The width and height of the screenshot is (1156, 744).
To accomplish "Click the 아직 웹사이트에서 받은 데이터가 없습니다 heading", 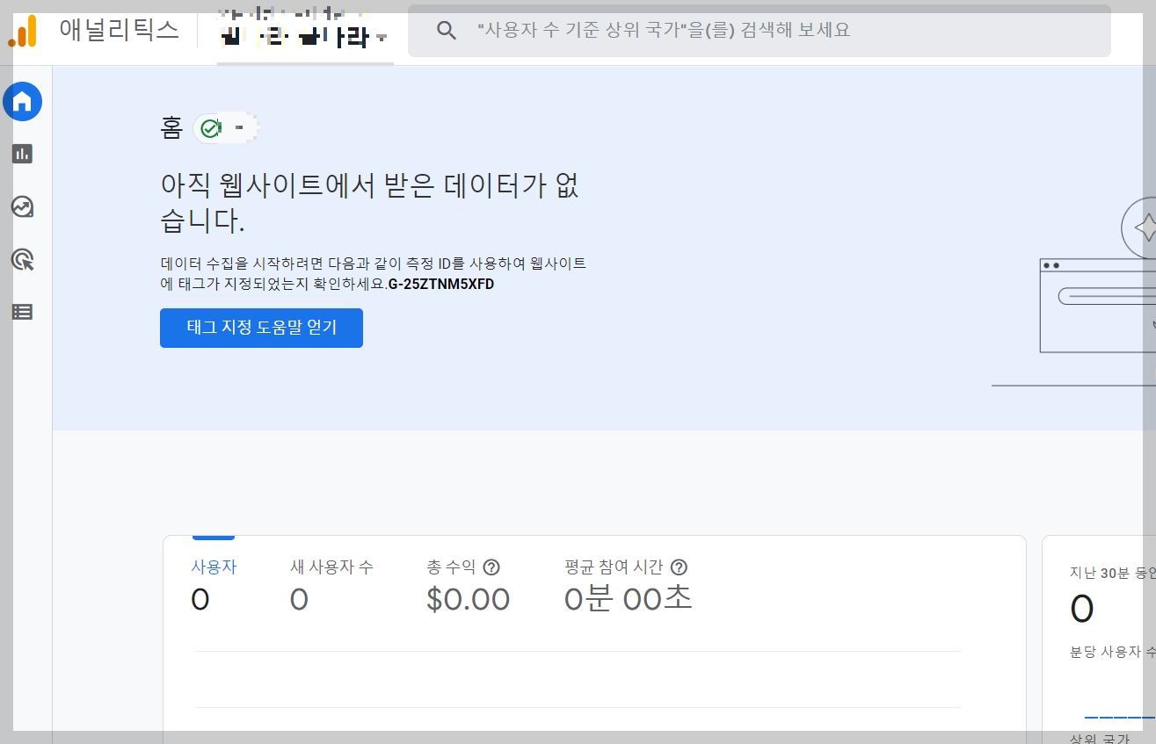I will pos(370,203).
